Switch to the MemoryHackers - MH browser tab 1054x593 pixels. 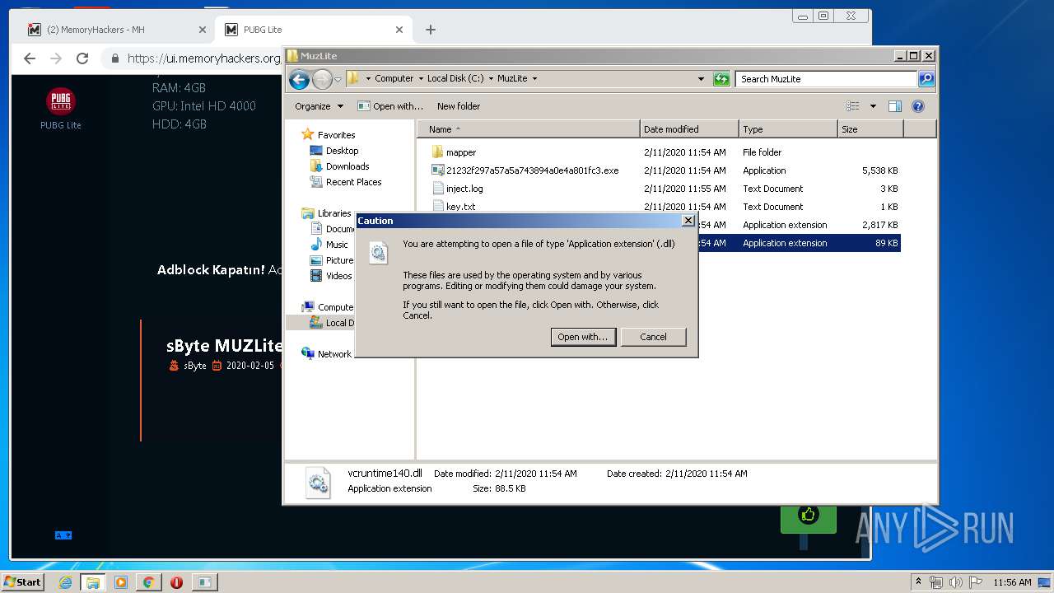[x=115, y=30]
